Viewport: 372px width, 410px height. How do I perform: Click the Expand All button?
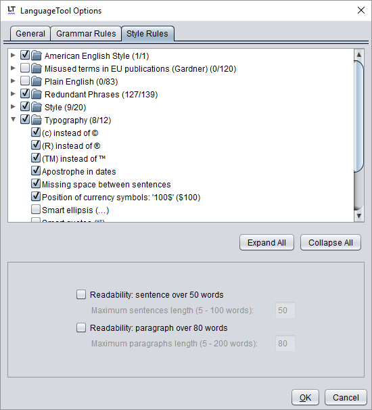point(266,243)
